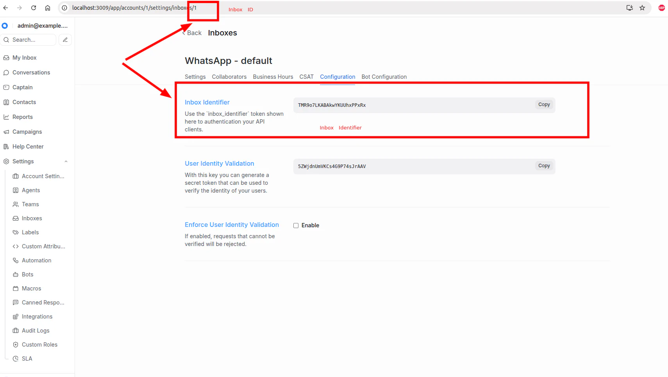Bookmark this page with the star icon
Image resolution: width=668 pixels, height=377 pixels.
tap(642, 8)
